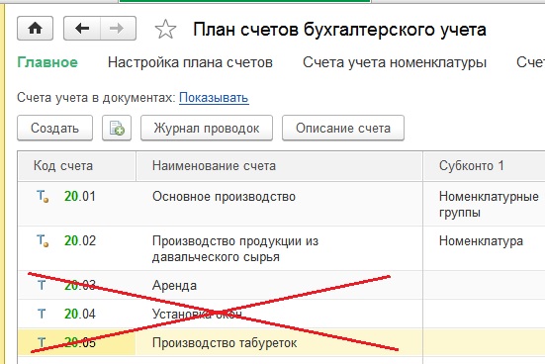
Task: Click the Создать button
Action: coord(55,128)
